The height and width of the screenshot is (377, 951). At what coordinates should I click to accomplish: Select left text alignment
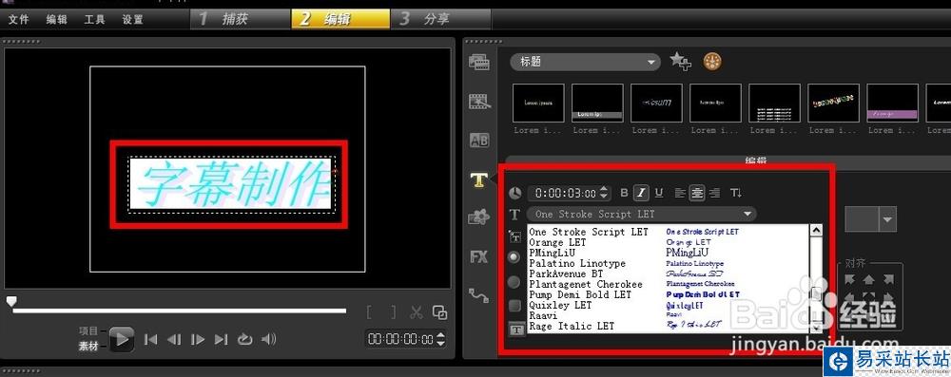pos(680,194)
